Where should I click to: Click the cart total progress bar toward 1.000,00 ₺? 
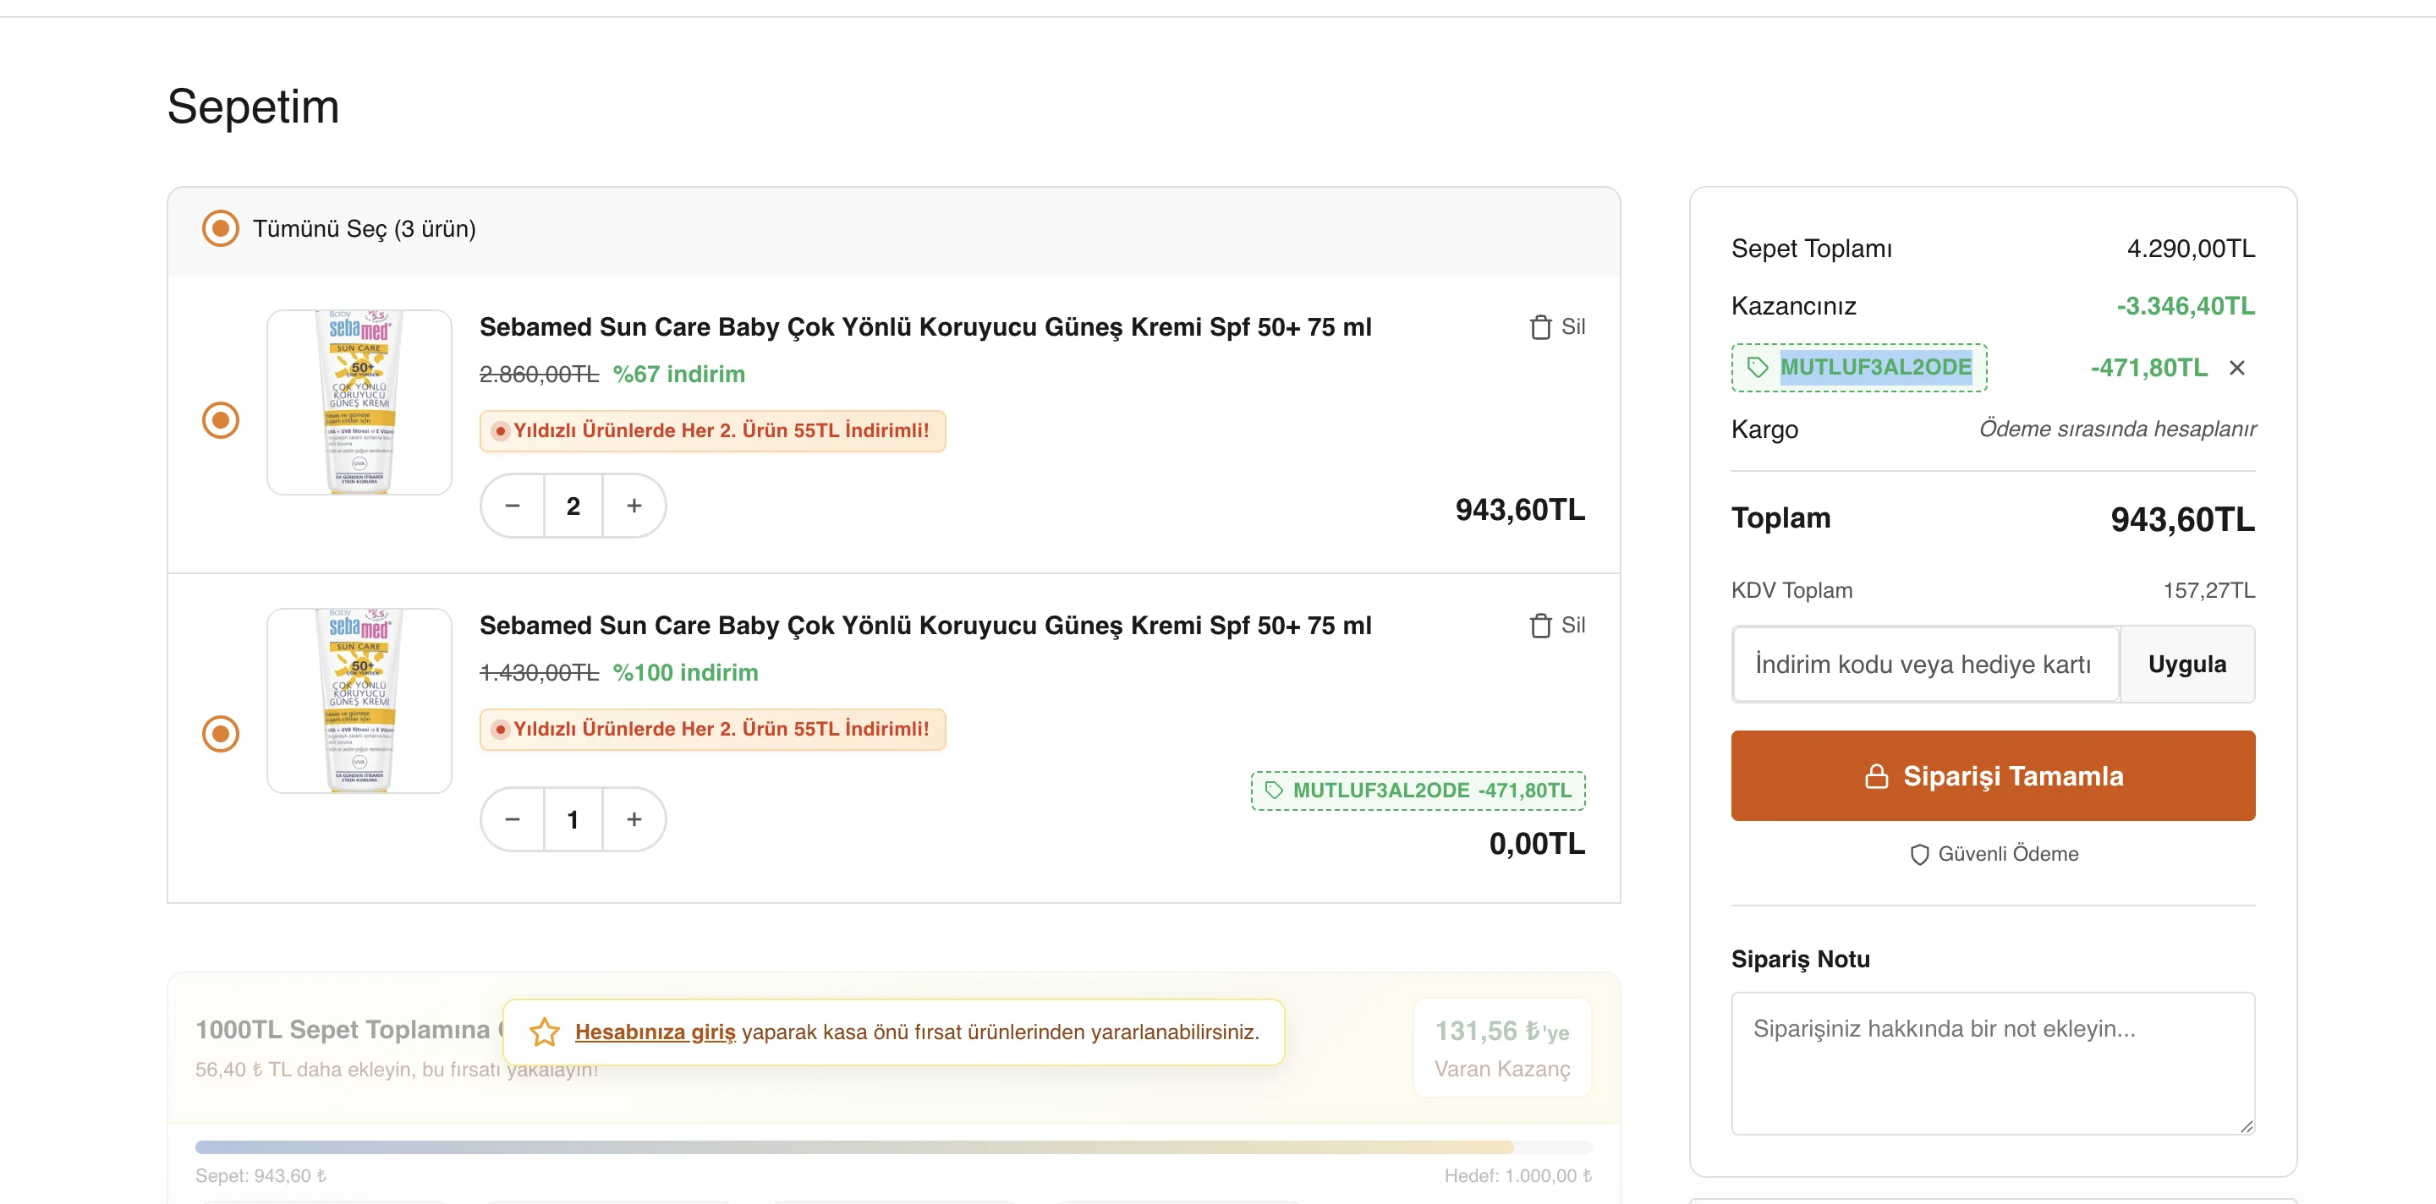[892, 1147]
